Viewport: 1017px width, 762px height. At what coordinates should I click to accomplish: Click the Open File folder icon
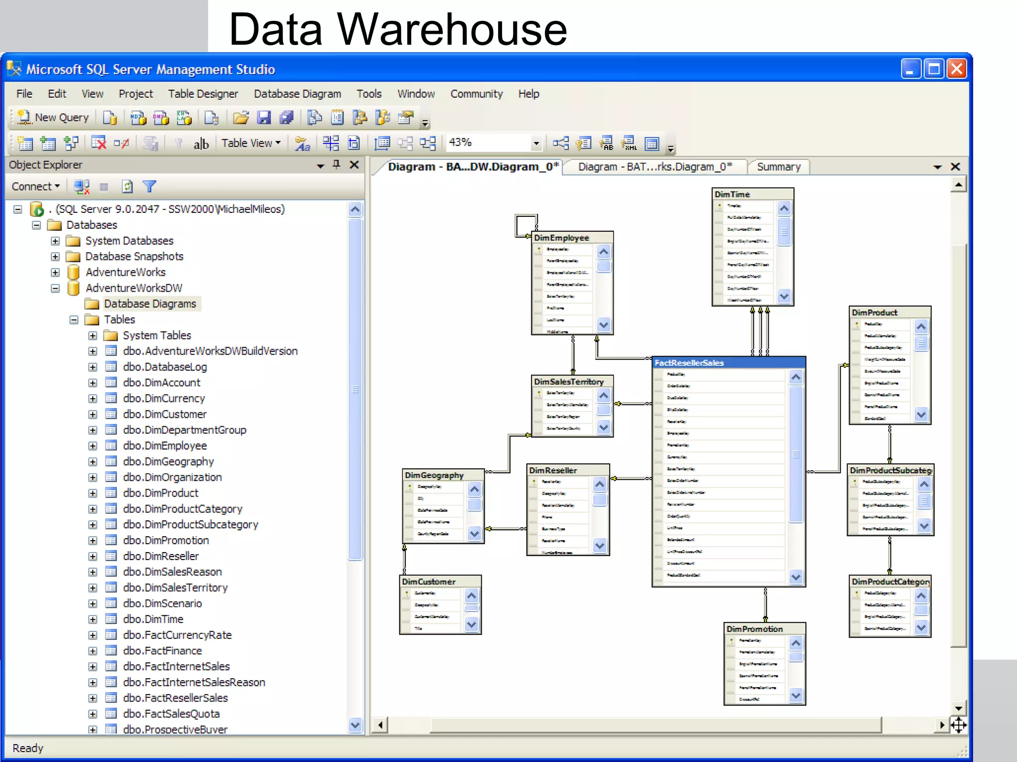[241, 118]
